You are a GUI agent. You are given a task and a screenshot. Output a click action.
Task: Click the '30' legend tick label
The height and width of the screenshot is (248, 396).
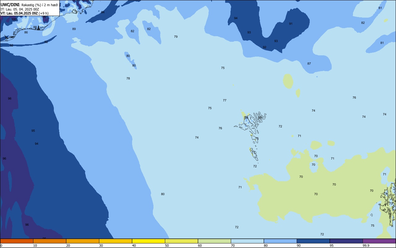click(101, 246)
